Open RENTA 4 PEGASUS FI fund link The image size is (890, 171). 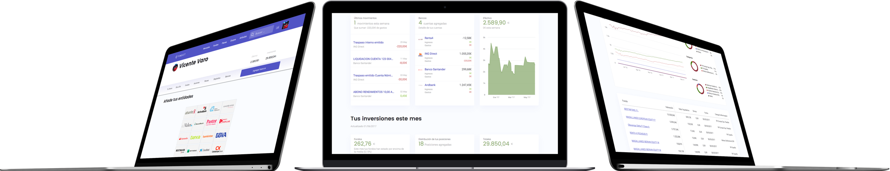(639, 134)
